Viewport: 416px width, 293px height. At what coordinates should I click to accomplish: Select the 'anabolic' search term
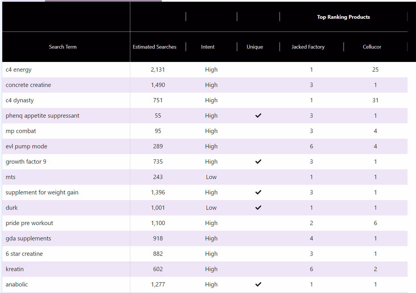17,284
